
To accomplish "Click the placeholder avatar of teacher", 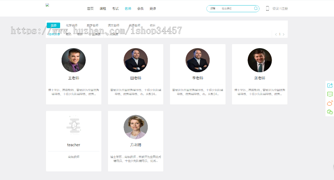I will click(x=74, y=125).
